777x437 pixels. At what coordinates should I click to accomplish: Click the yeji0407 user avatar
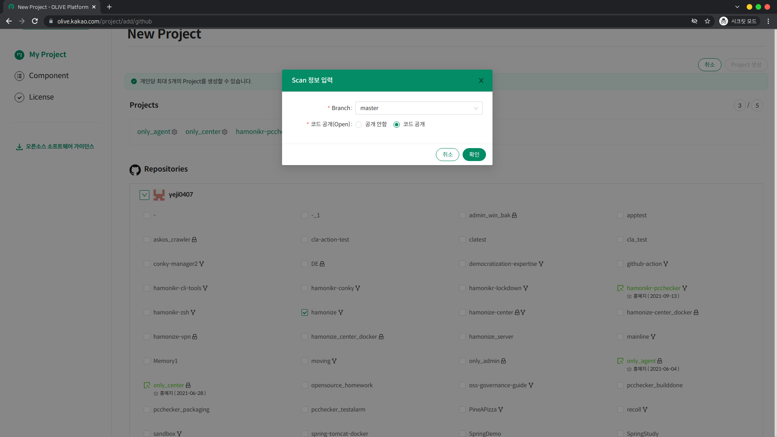click(159, 195)
